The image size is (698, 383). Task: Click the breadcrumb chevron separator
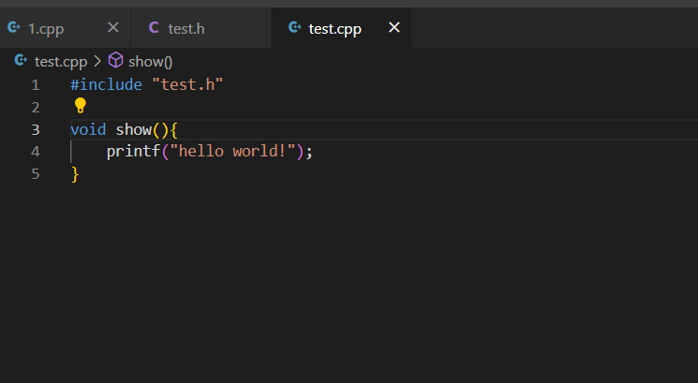(97, 62)
